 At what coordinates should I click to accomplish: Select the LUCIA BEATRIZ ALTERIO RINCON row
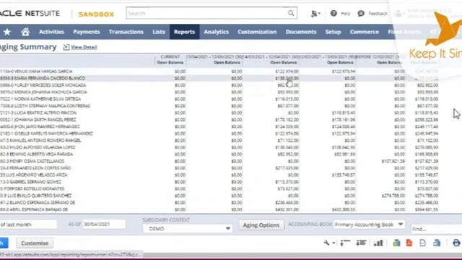tap(219, 113)
